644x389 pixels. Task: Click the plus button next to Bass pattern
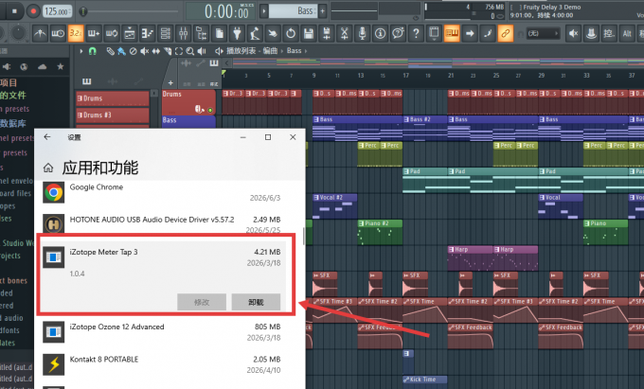click(323, 11)
